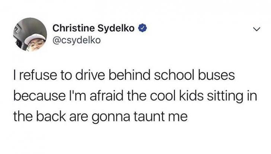The height and width of the screenshot is (154, 271).
Task: Click the surname "Sydelko" in the header
Action: (116, 28)
